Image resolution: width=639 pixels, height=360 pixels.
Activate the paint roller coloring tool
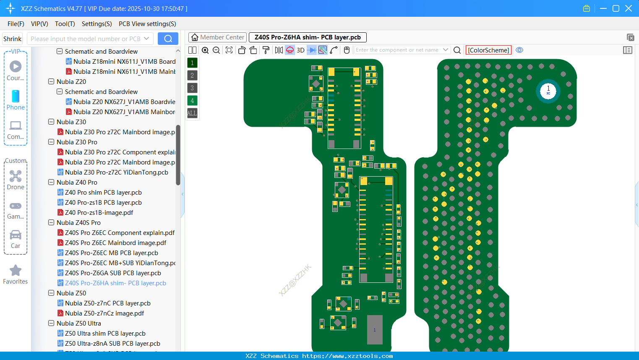266,50
